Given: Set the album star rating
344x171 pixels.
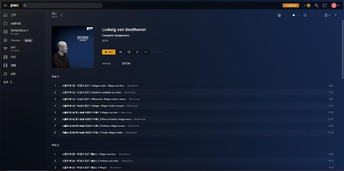Looking at the screenshot, I should pyautogui.click(x=157, y=52).
